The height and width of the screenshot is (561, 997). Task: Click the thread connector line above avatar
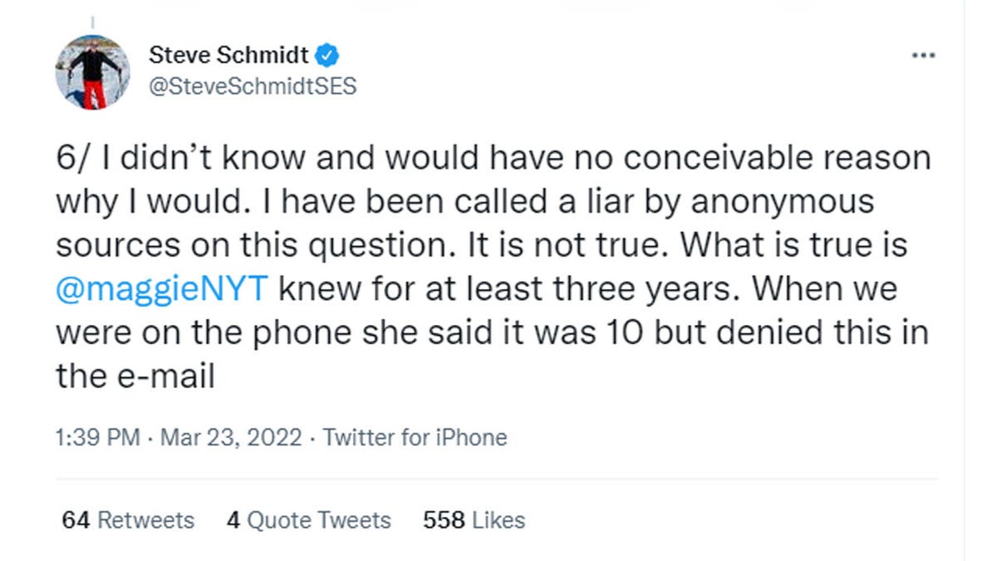(x=92, y=21)
